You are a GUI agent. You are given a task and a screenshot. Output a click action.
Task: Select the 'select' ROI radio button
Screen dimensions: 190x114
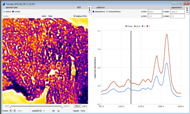click(4, 12)
